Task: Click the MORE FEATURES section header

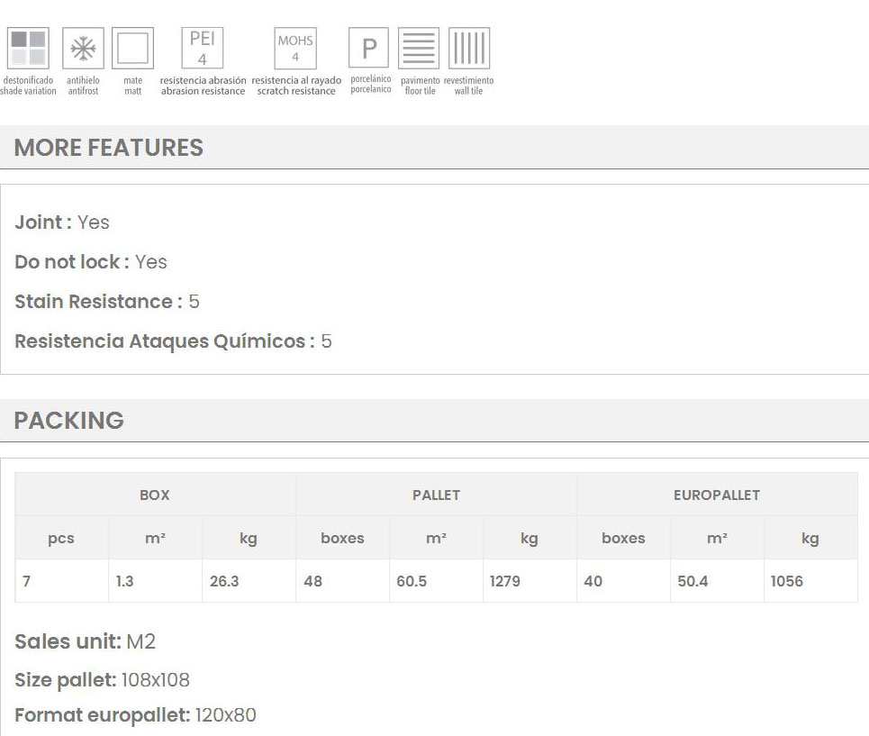Action: tap(109, 148)
